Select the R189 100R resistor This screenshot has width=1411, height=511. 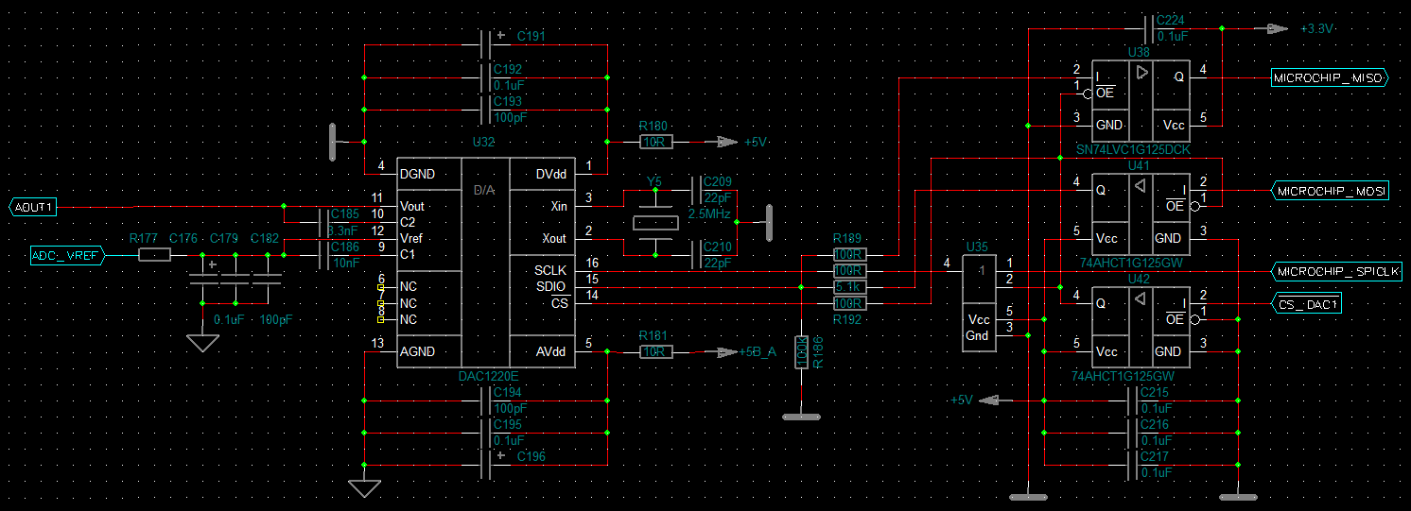848,255
